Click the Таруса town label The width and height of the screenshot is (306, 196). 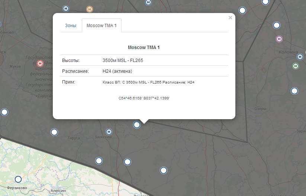(x=74, y=138)
